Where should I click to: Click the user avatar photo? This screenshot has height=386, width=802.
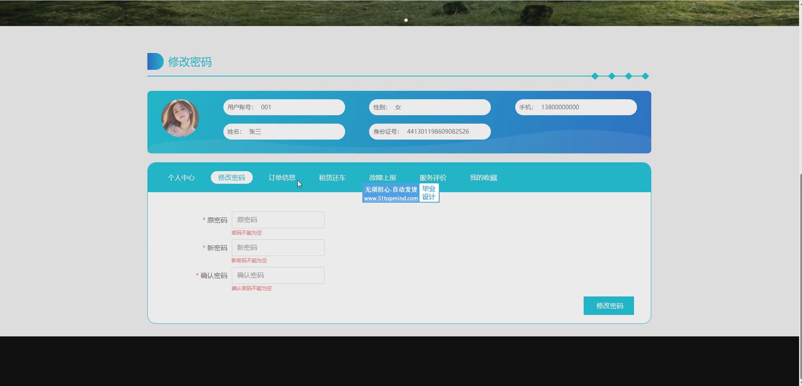pos(180,118)
